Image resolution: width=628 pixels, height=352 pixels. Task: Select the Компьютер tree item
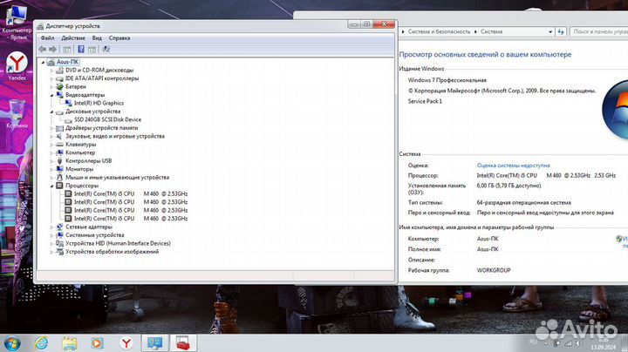click(80, 152)
